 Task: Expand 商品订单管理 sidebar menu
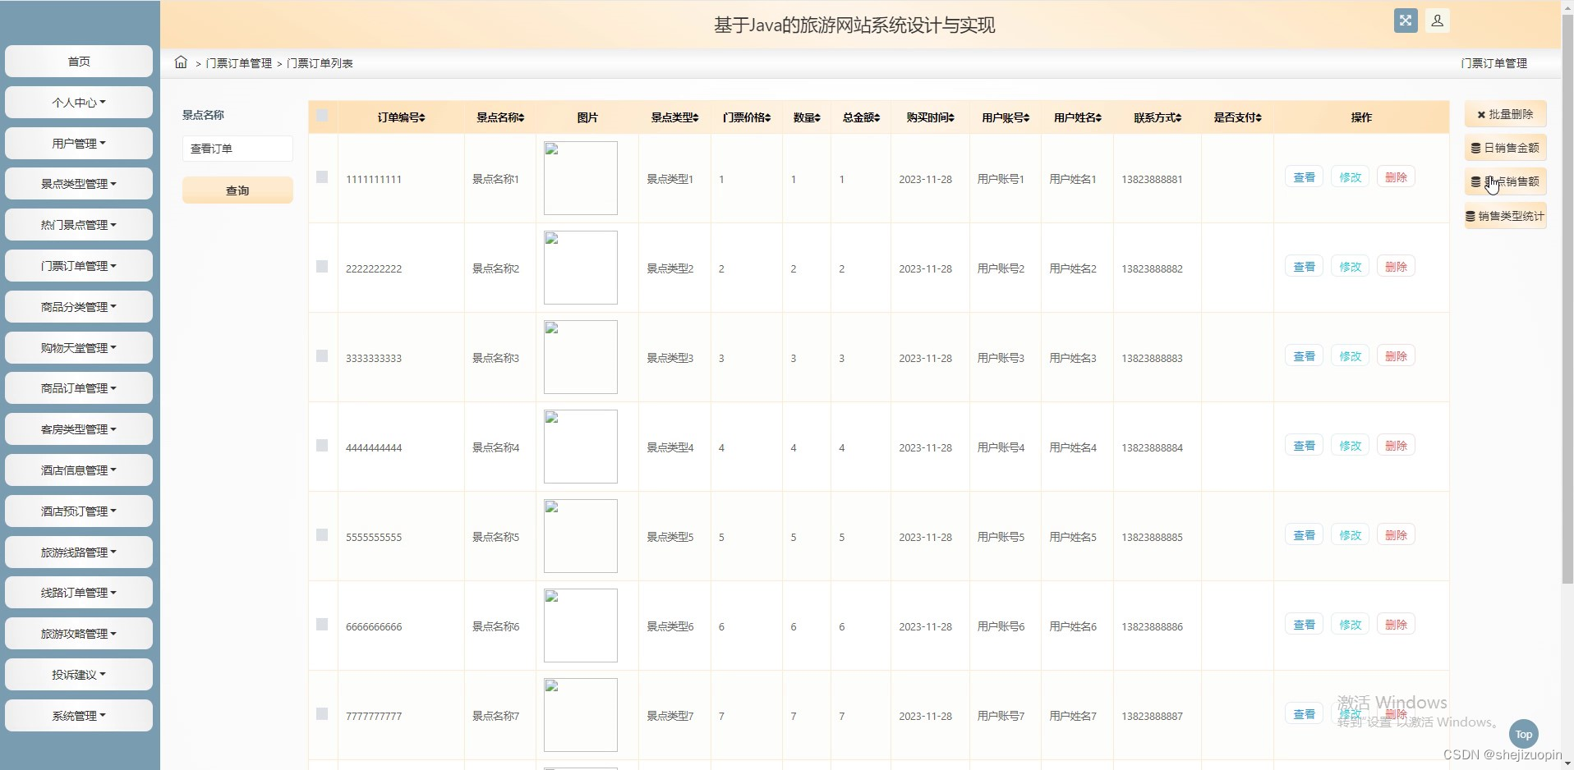click(79, 388)
